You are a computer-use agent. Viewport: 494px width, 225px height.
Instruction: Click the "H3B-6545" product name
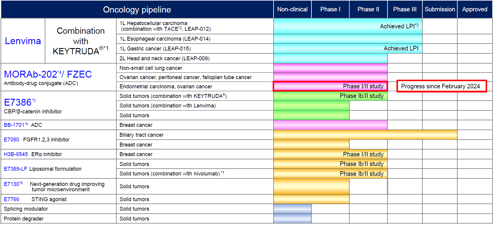tap(16, 154)
